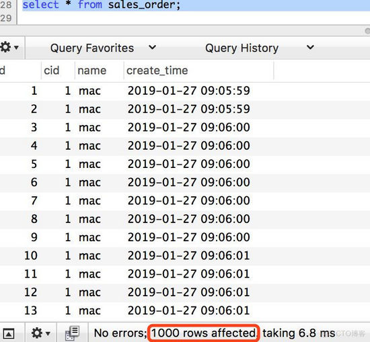The width and height of the screenshot is (370, 342).
Task: Click create_time cell of row 10
Action: [189, 256]
